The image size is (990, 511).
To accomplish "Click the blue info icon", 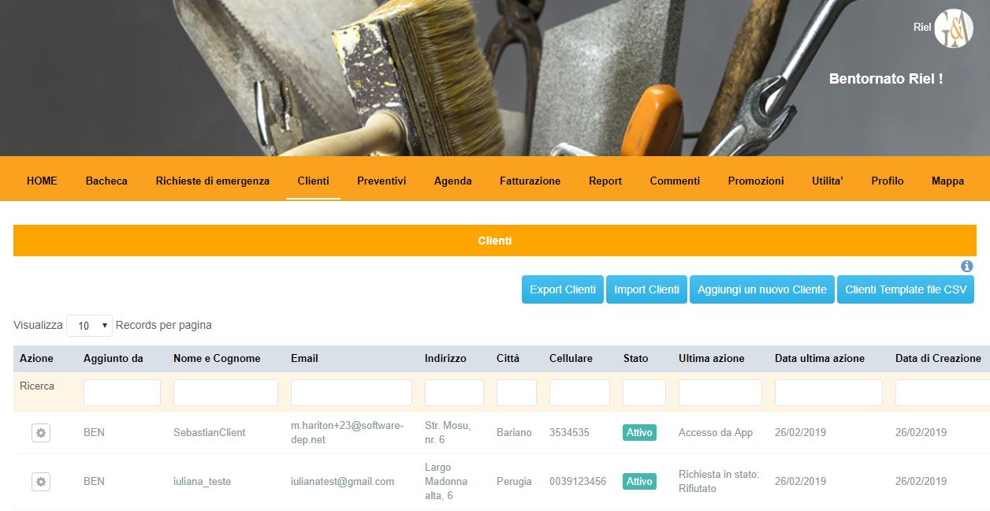I will point(967,267).
